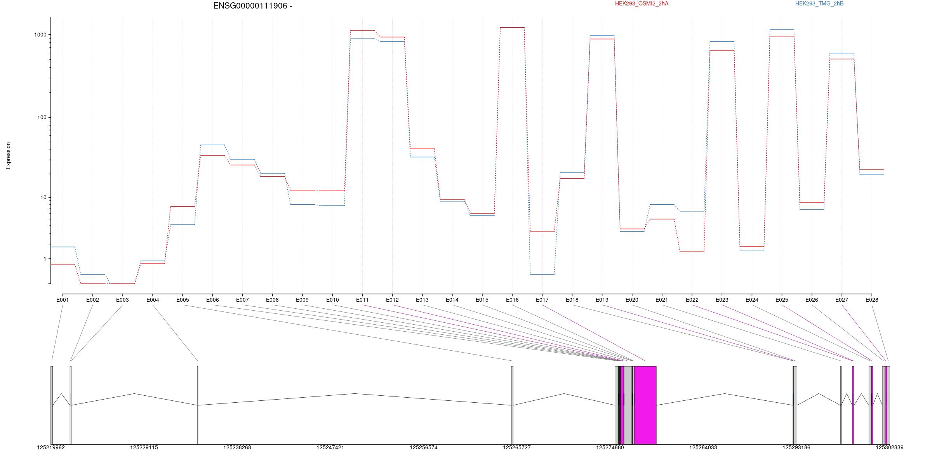Click genomic coordinate 125238268
Viewport: 932px width, 466px height.
pos(237,447)
